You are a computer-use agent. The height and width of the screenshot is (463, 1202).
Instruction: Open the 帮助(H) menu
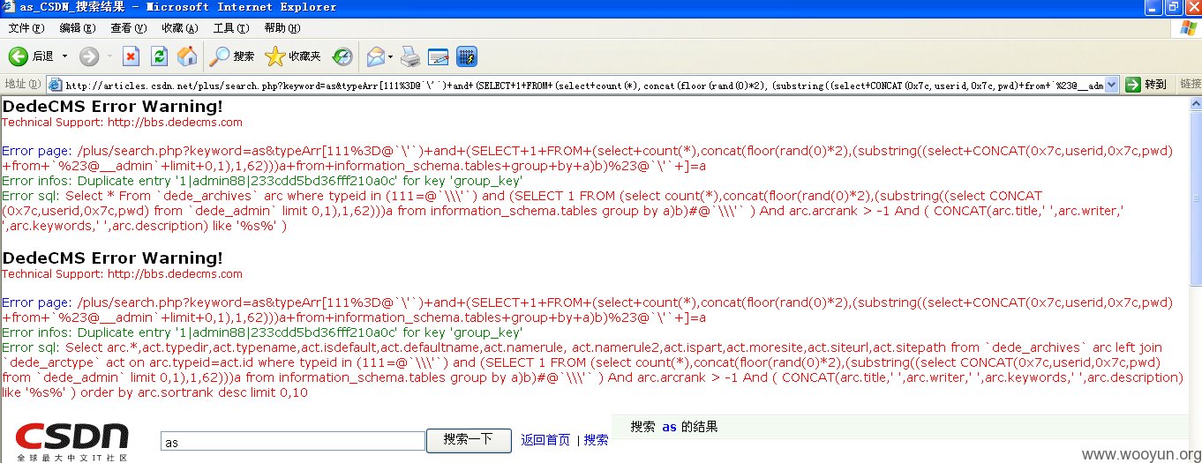pyautogui.click(x=282, y=28)
